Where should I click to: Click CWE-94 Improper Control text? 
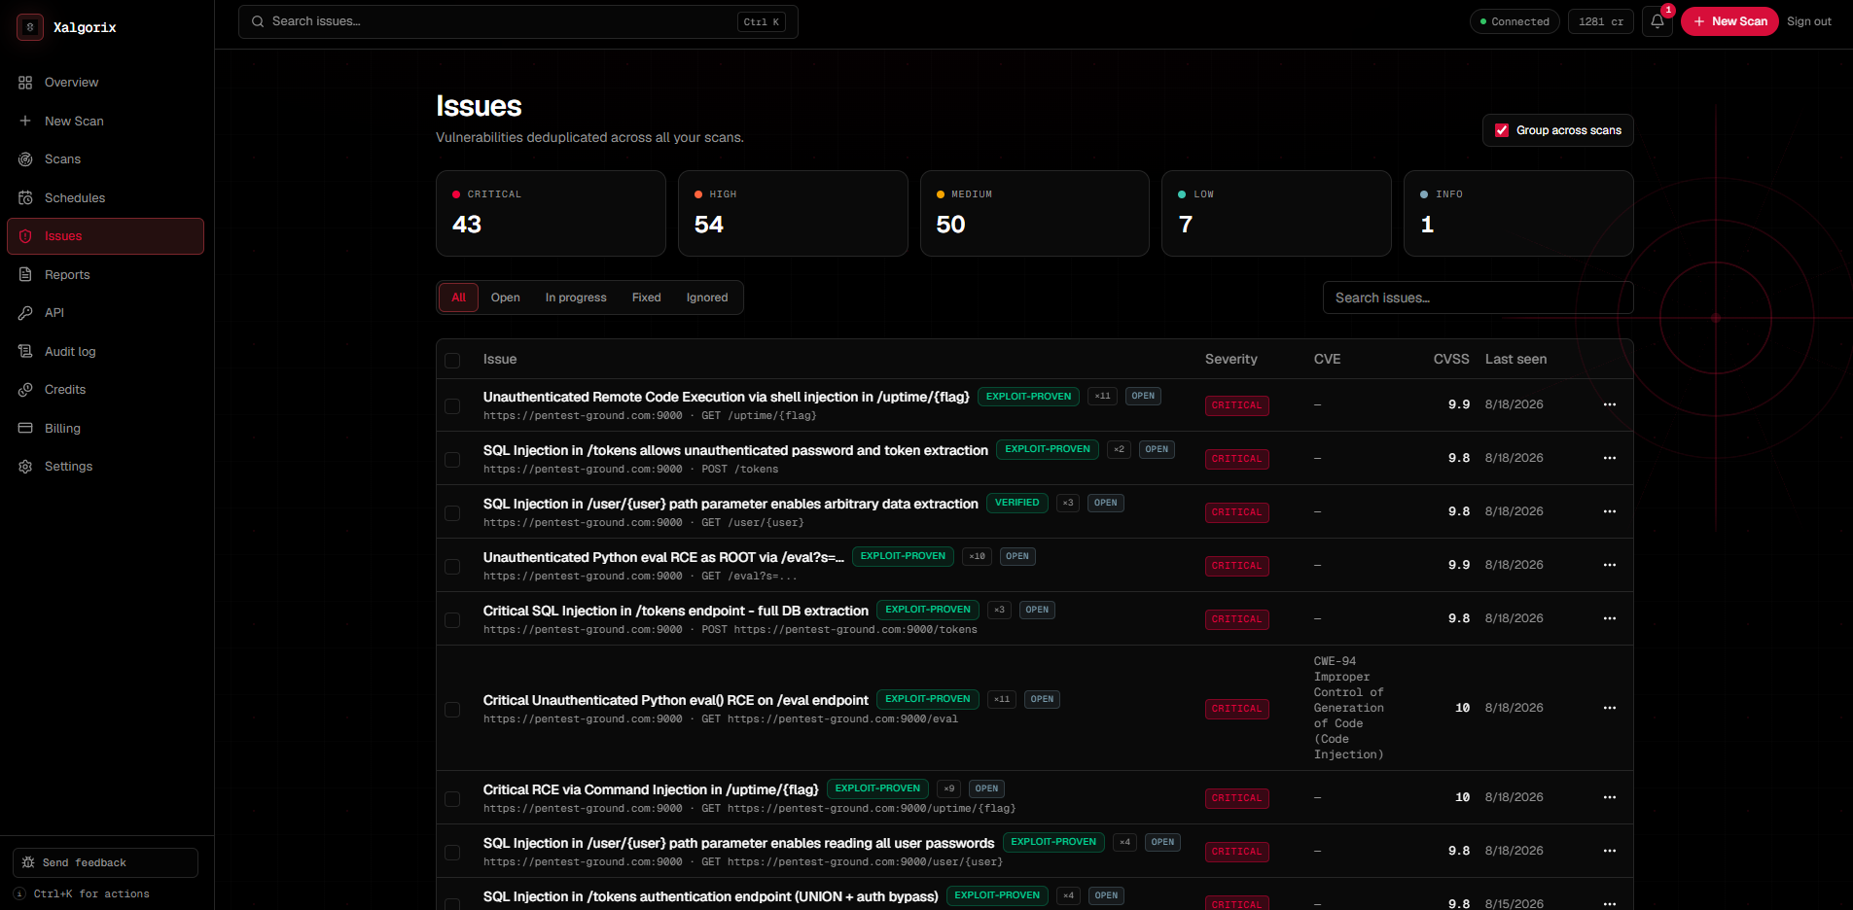coord(1348,708)
